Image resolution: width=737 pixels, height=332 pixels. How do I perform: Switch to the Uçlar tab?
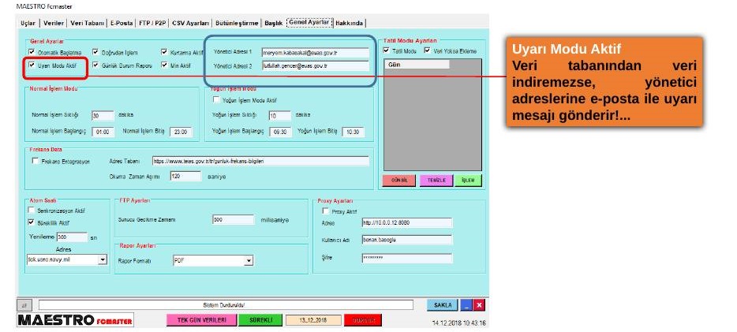(x=28, y=23)
